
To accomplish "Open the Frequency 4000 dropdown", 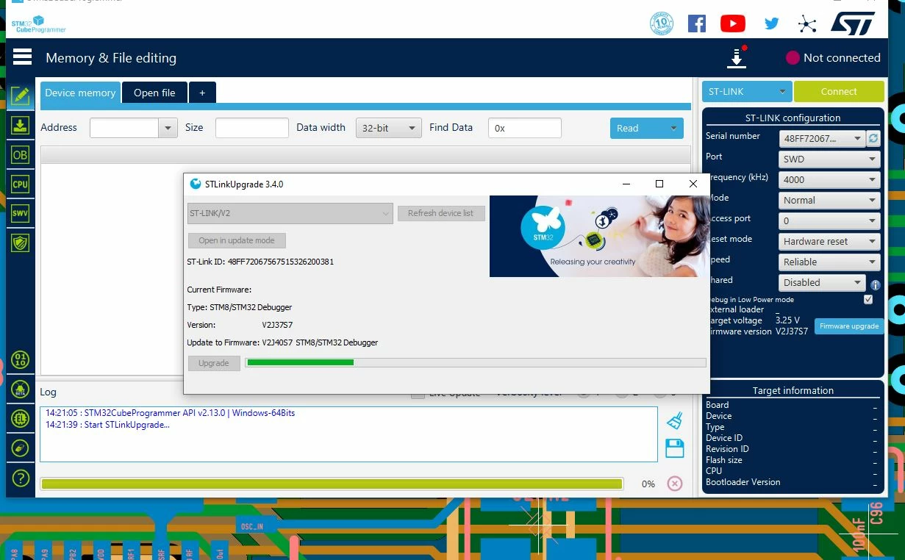I will (829, 179).
